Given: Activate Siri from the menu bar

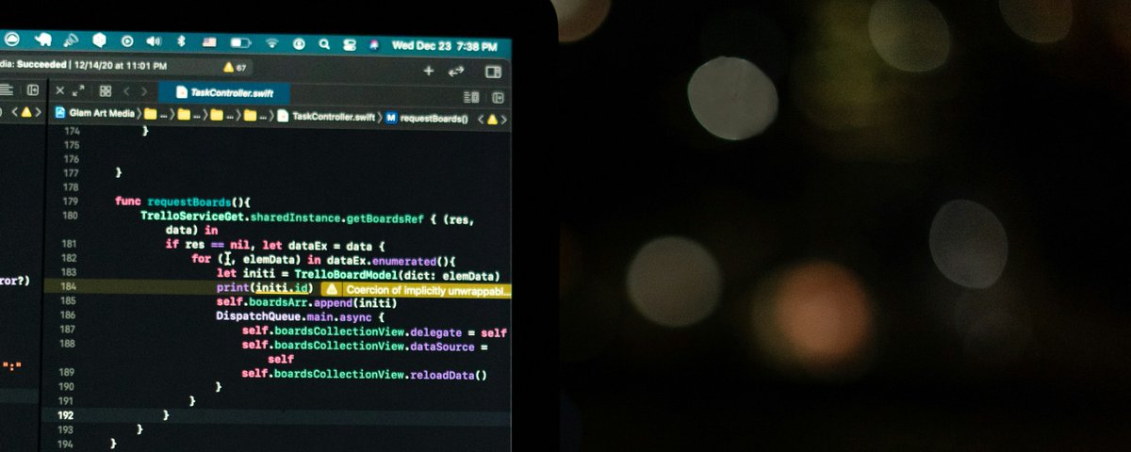Looking at the screenshot, I should click(374, 44).
